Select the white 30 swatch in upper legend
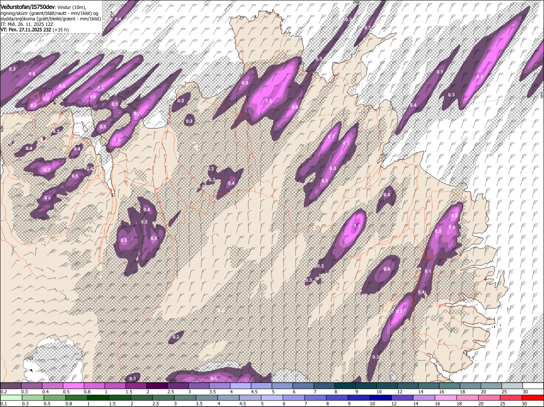 coord(533,386)
